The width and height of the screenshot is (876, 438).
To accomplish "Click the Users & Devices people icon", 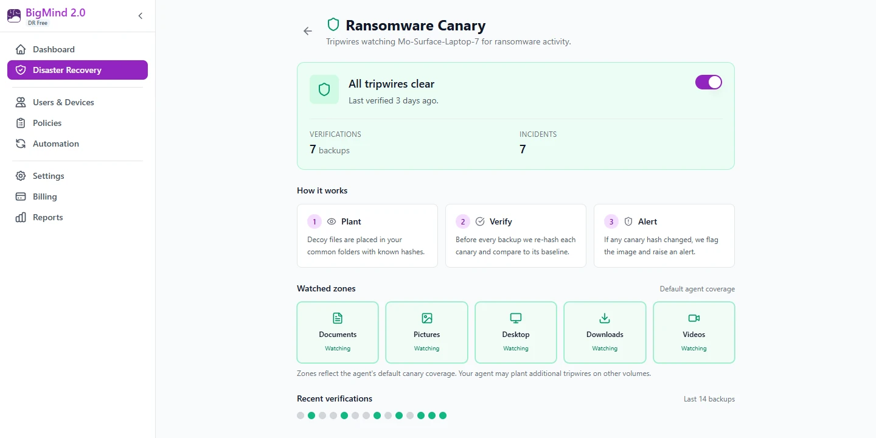I will click(21, 102).
